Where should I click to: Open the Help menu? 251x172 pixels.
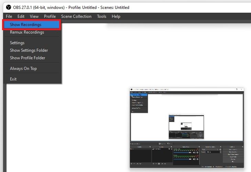[x=116, y=16]
